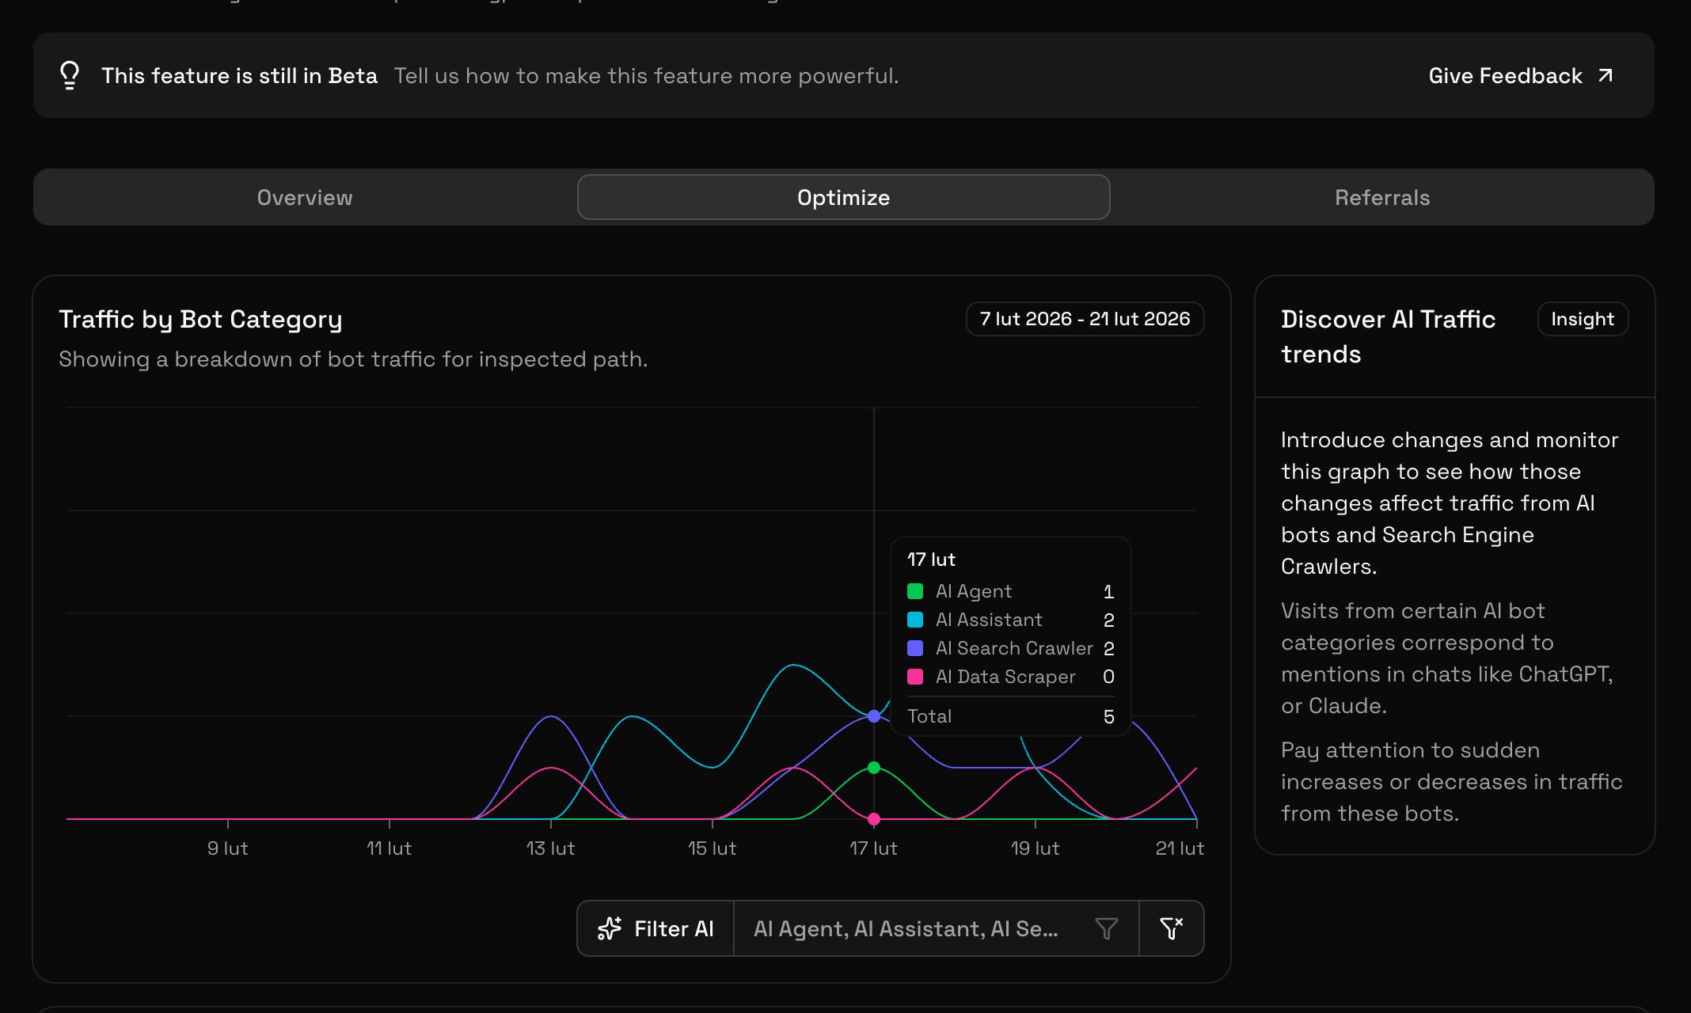Open the date range 7 lut - 21 lut picker
Image resolution: width=1691 pixels, height=1013 pixels.
pos(1085,319)
